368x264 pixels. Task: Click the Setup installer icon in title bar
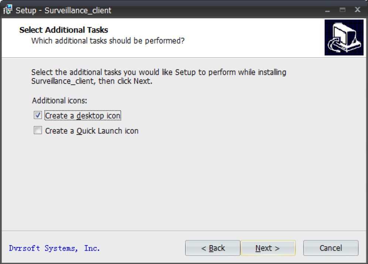tap(8, 10)
